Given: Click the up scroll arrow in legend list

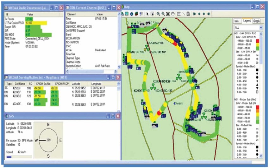Looking at the screenshot, I should pyautogui.click(x=261, y=34).
